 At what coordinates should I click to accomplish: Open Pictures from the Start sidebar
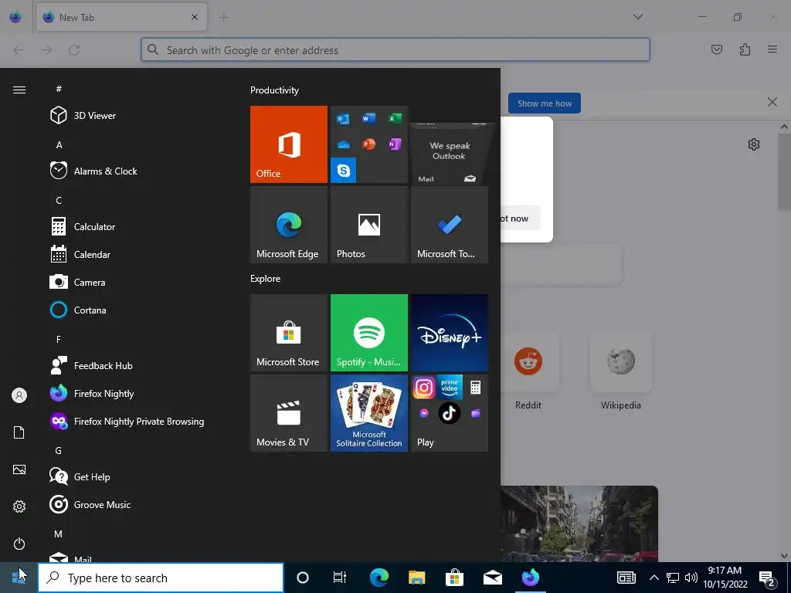[19, 469]
